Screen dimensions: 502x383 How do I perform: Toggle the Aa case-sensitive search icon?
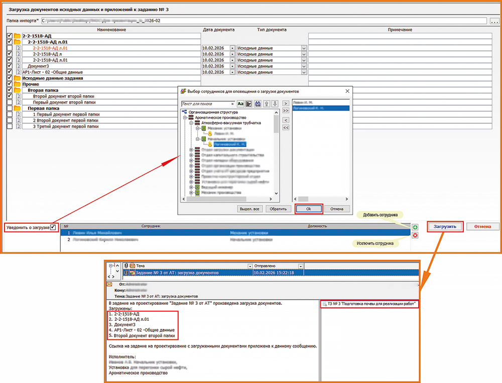click(x=240, y=104)
